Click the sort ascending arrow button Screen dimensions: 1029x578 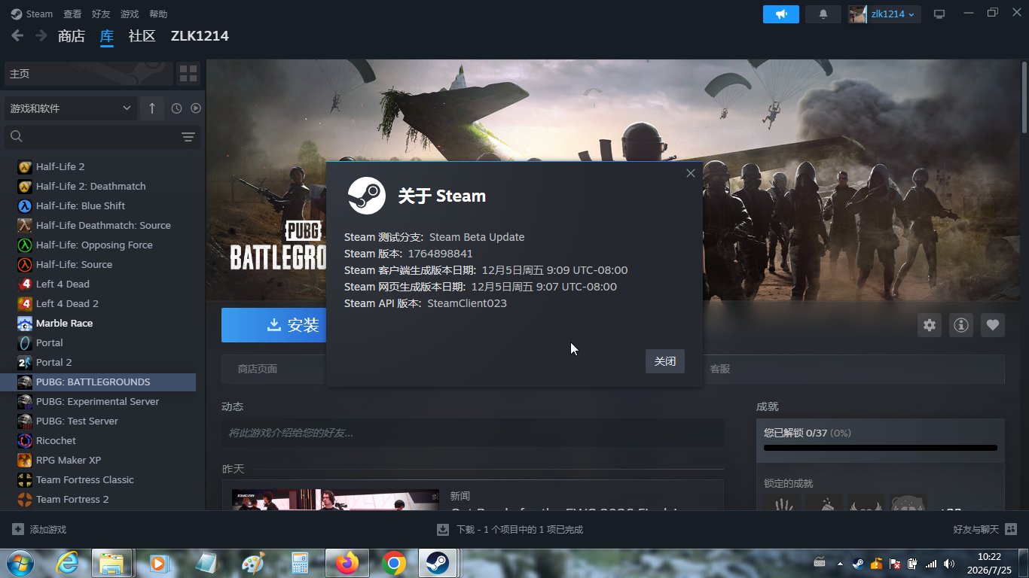click(x=151, y=108)
